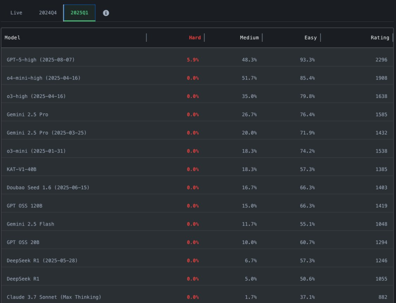Click the 1055 rating value
This screenshot has width=396, height=303.
(x=381, y=279)
